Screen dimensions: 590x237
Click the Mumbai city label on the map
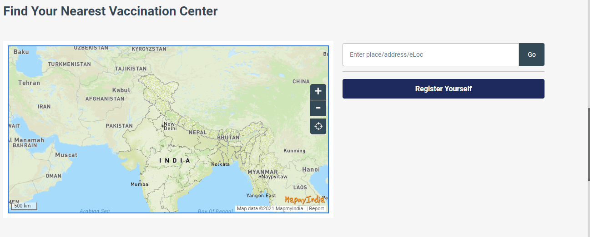[140, 184]
